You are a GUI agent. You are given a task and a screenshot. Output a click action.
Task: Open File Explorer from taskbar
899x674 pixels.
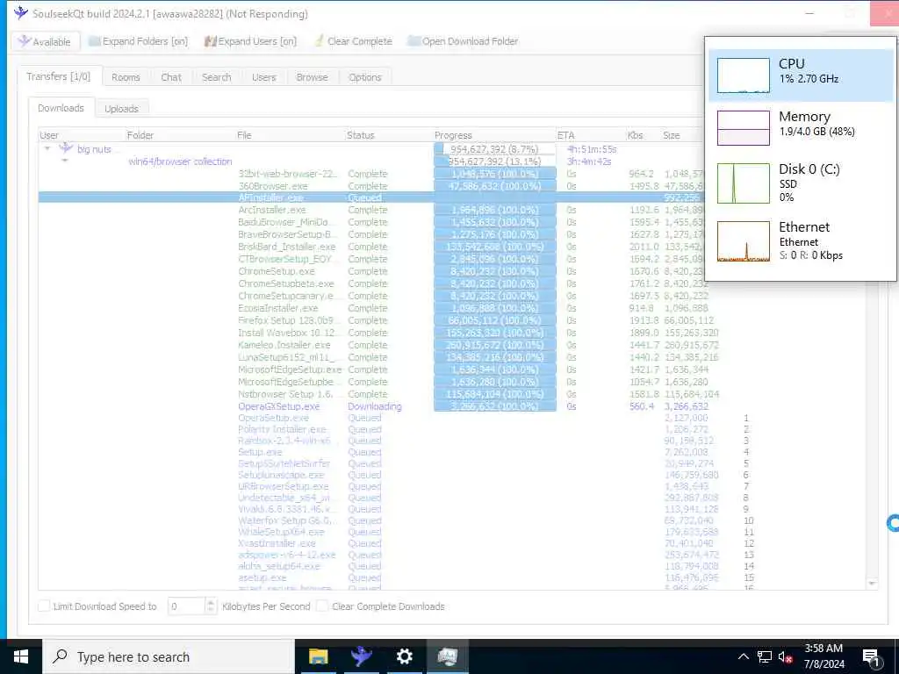[x=318, y=656]
